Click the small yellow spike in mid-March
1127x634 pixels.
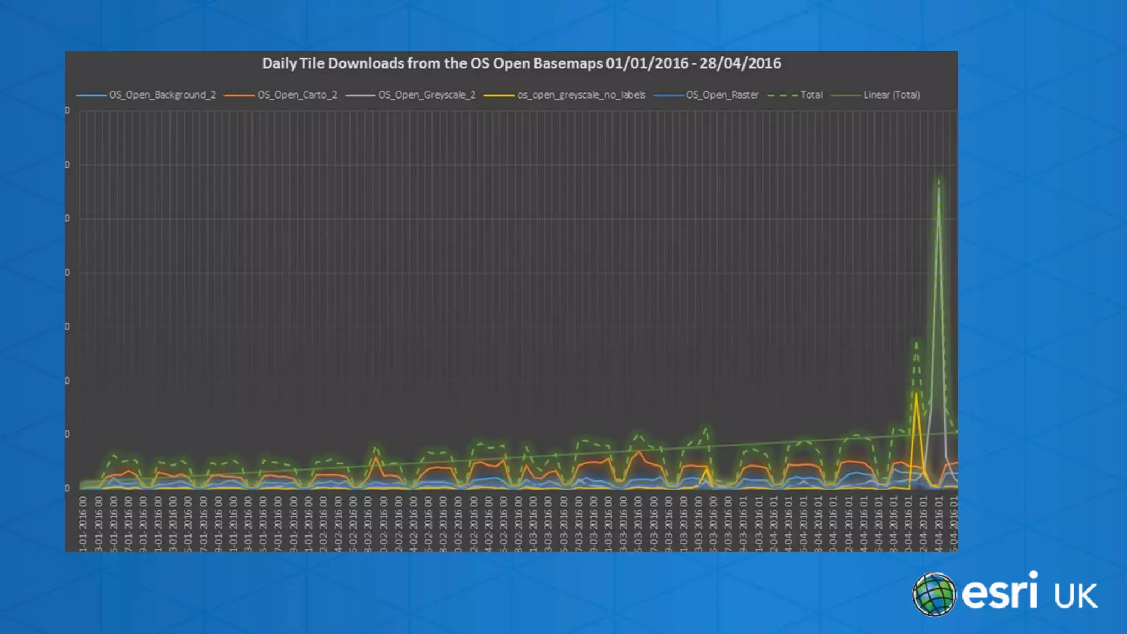tap(707, 469)
